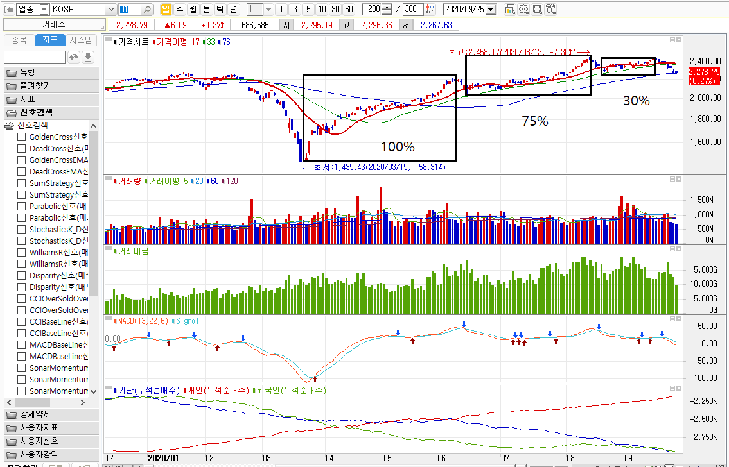Screen dimensions: 729x467
Task: Expand the 사용자지표 section
Action: click(x=51, y=427)
